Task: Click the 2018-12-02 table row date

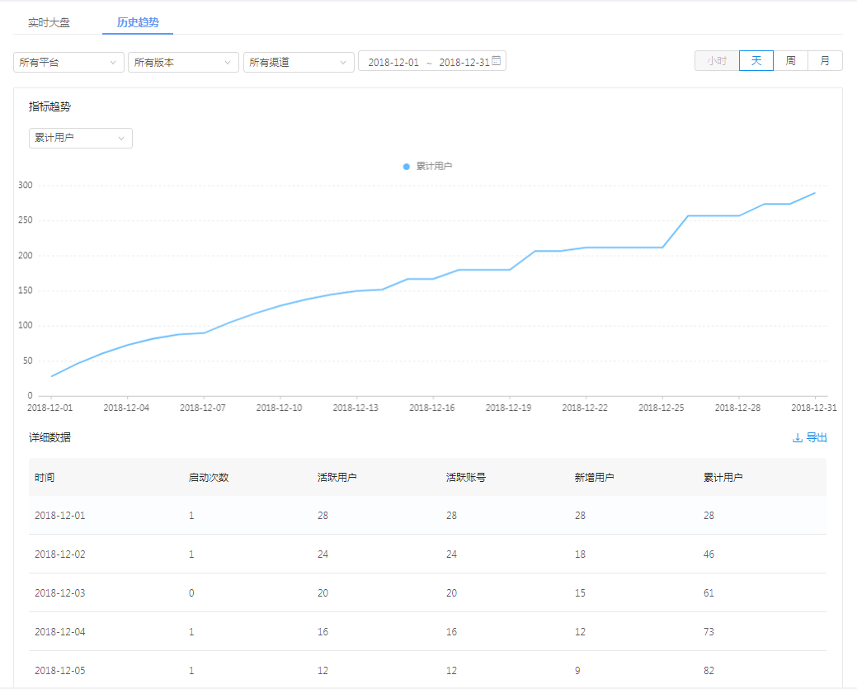Action: pos(60,555)
